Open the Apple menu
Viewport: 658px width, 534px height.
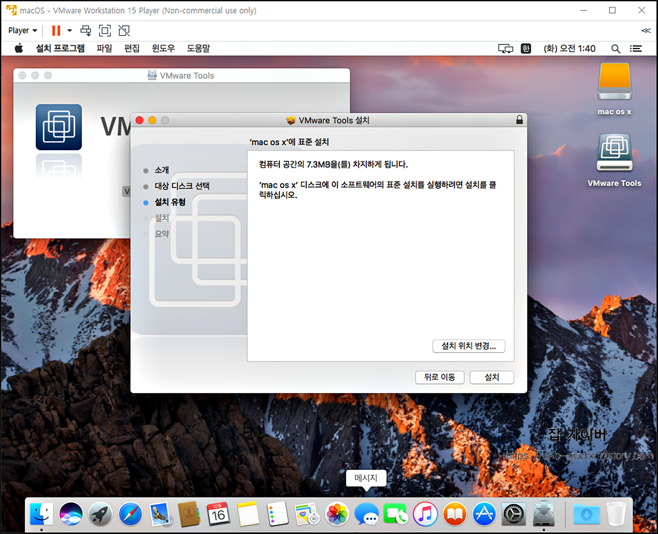[19, 48]
